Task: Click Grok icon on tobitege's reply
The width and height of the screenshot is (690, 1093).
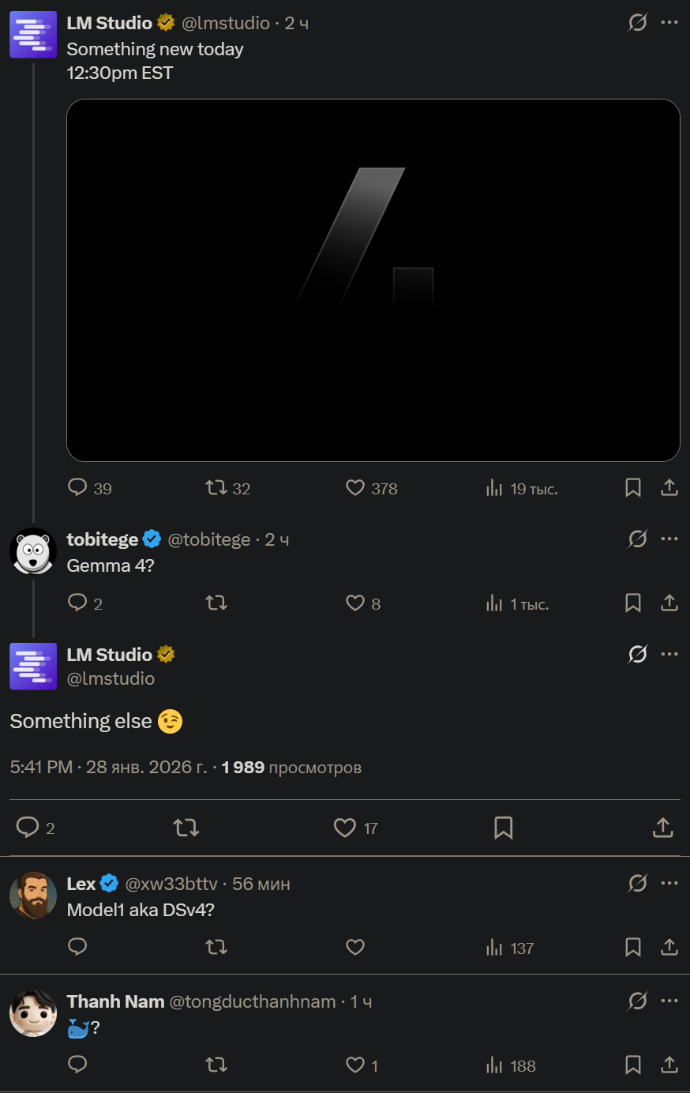Action: [x=637, y=539]
